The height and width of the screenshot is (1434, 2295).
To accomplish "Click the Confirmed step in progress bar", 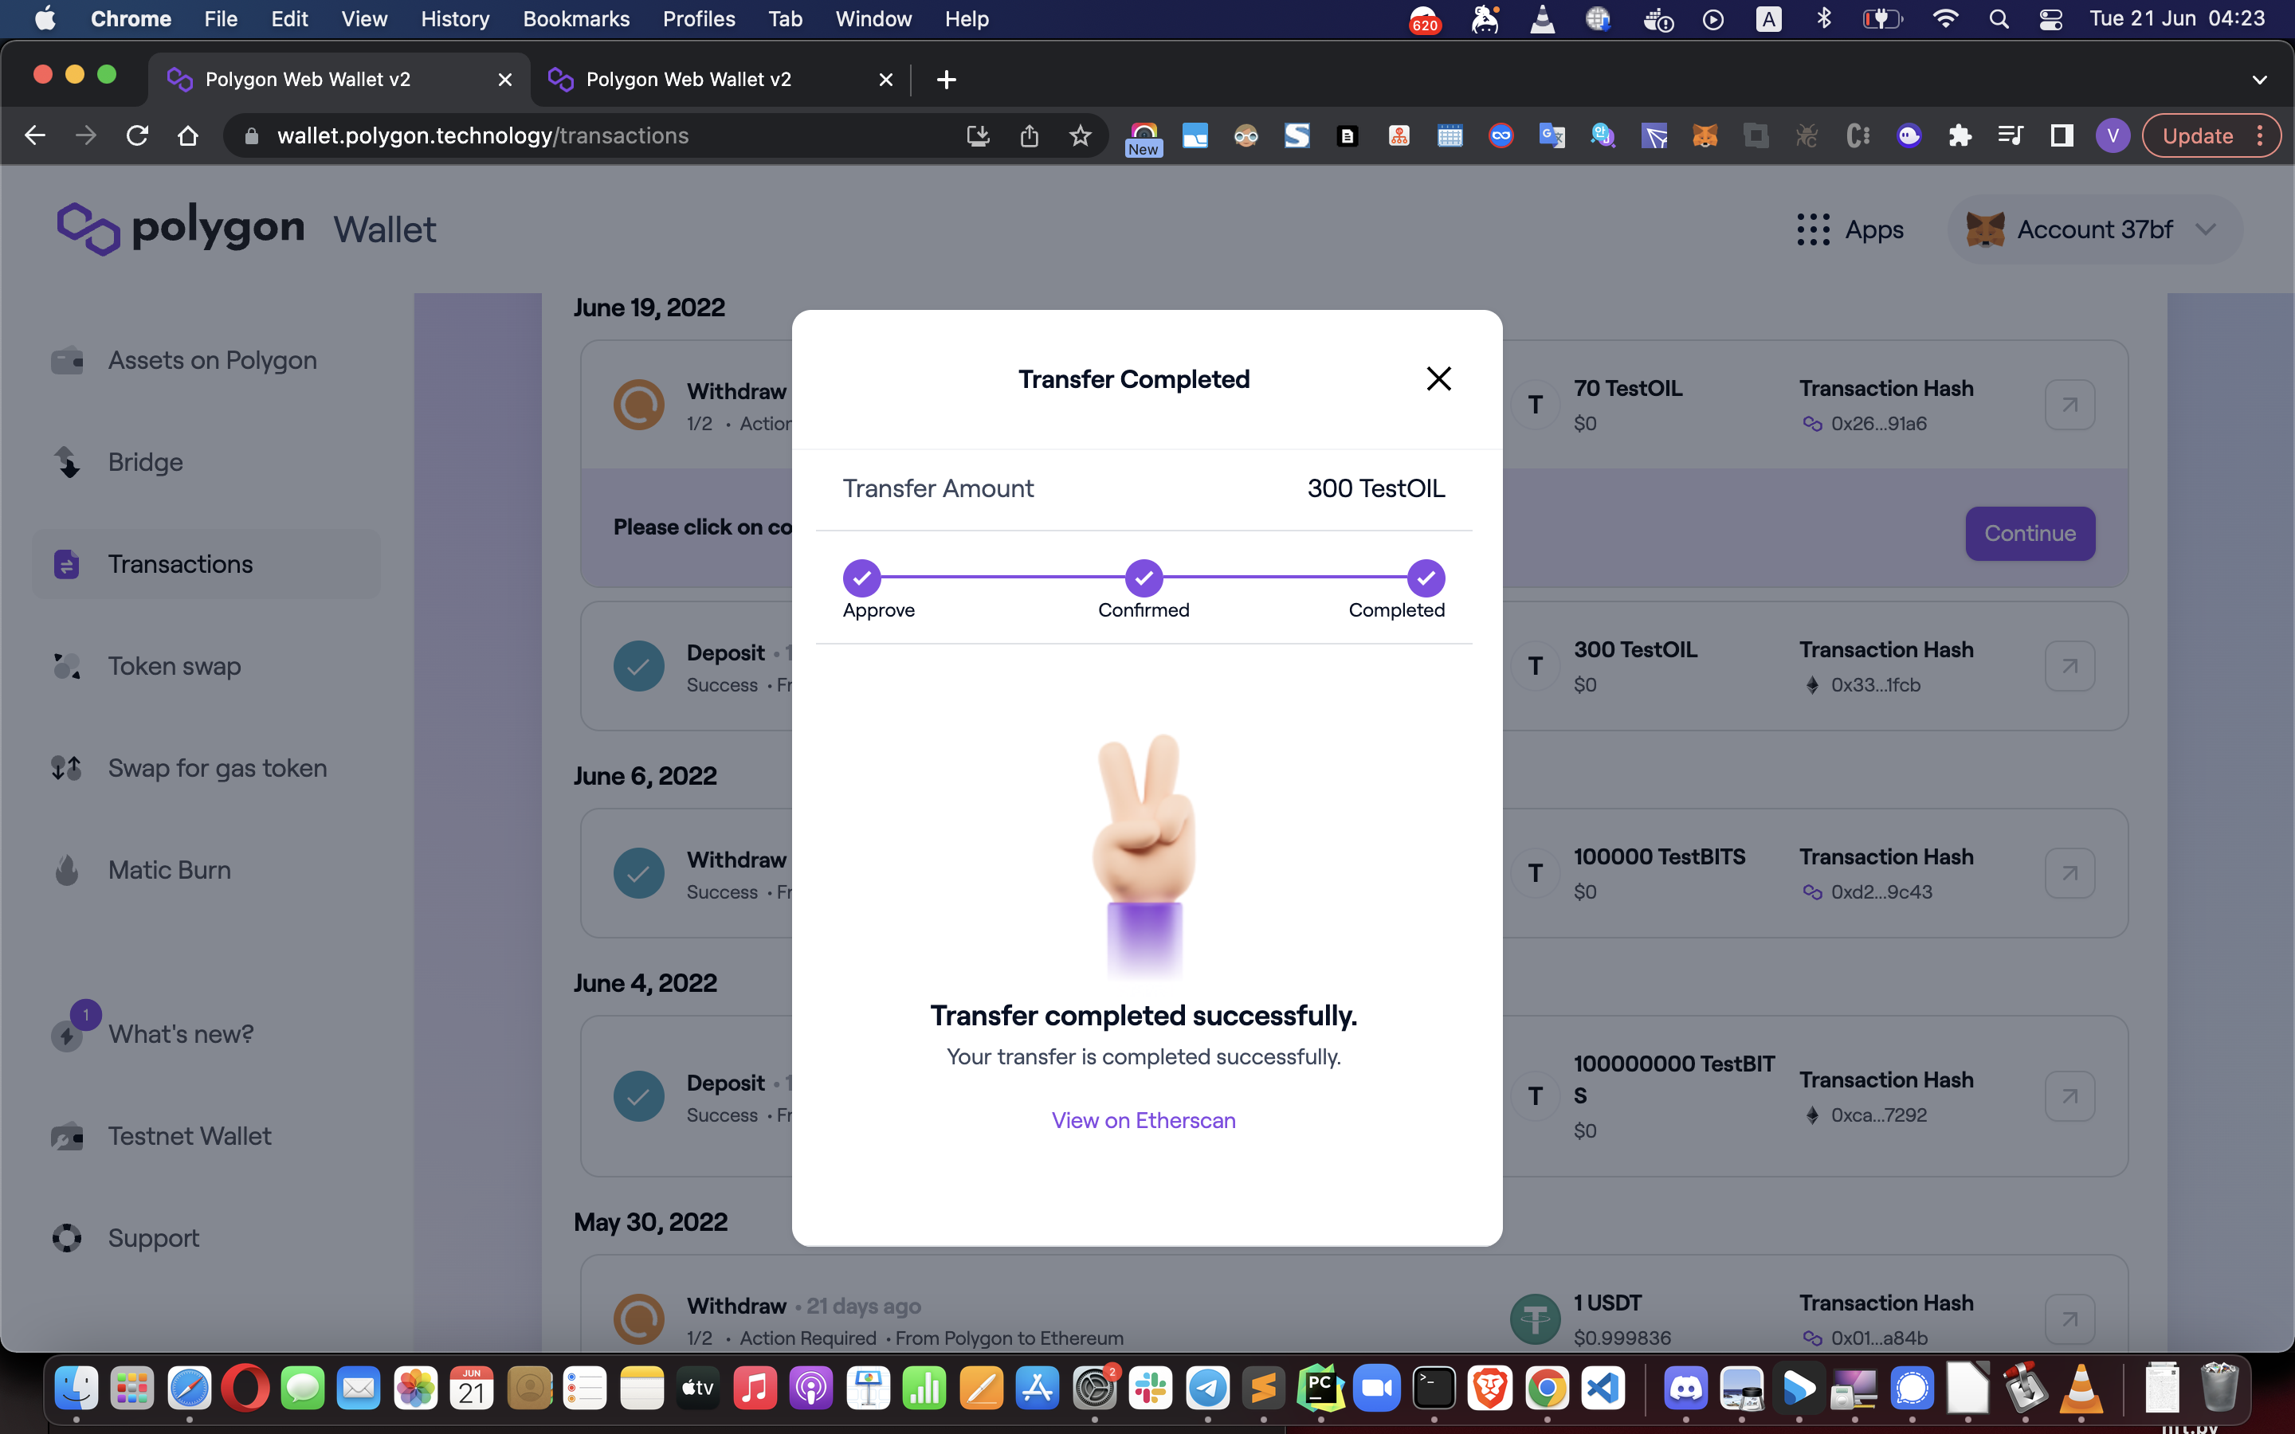I will coord(1143,578).
